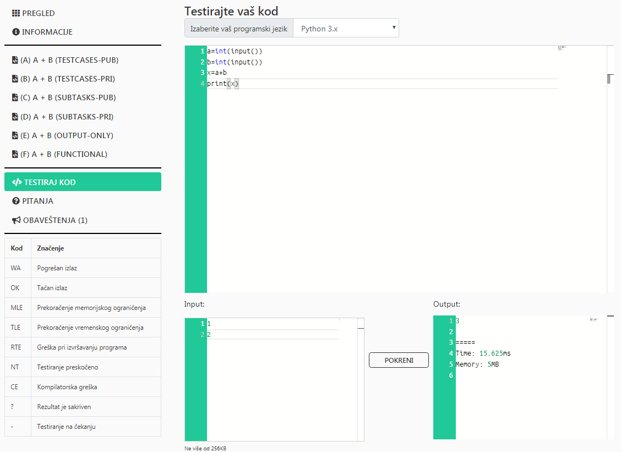
Task: Open task (B) A + B (TESTCASES-PRI)
Action: (x=67, y=79)
